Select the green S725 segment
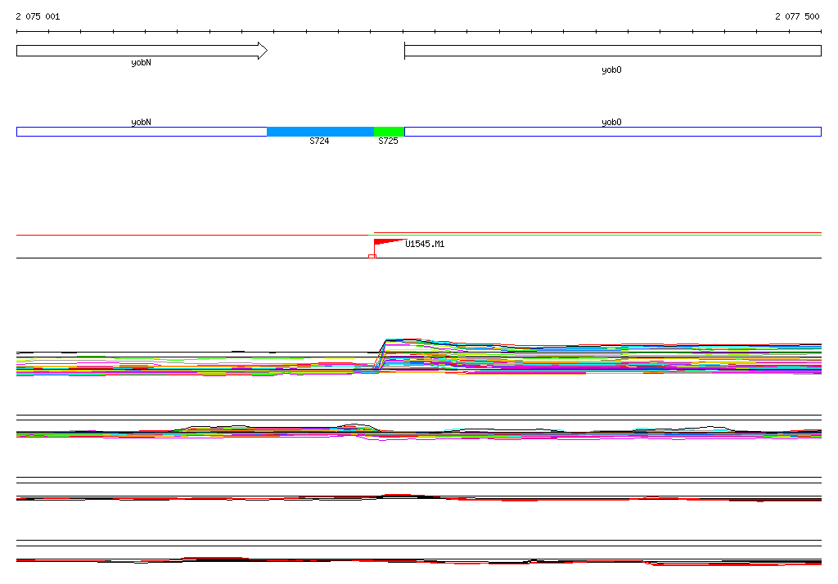Image resolution: width=838 pixels, height=584 pixels. (x=389, y=132)
